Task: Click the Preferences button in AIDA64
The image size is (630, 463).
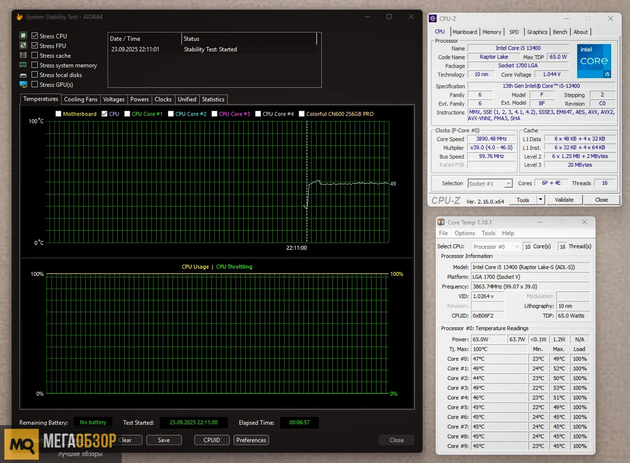Action: (251, 440)
